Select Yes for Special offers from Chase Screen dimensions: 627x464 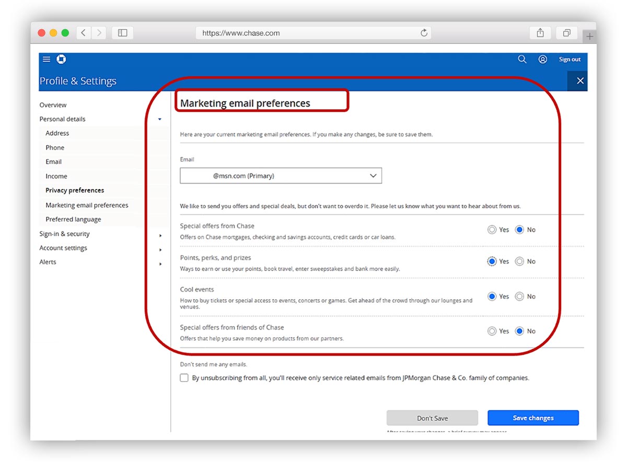pyautogui.click(x=492, y=229)
